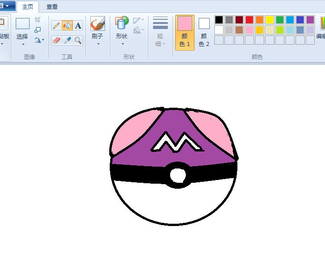The width and height of the screenshot is (325, 267).
Task: Choose the orange color swatch
Action: 260,20
